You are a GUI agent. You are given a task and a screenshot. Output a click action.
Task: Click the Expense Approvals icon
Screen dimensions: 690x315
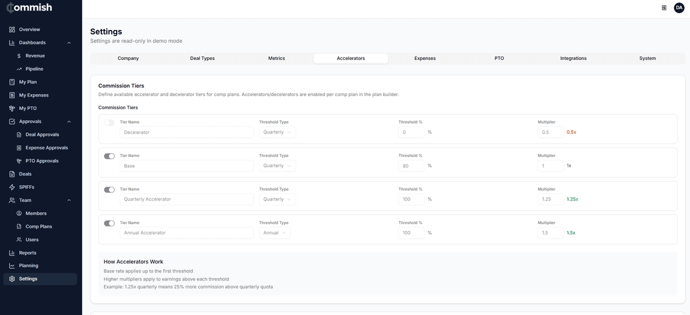point(19,148)
